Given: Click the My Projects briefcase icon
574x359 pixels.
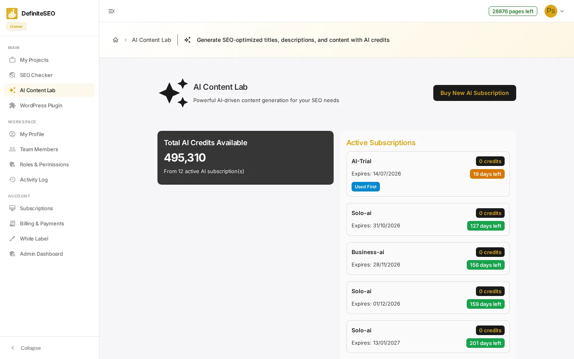Looking at the screenshot, I should [x=12, y=60].
